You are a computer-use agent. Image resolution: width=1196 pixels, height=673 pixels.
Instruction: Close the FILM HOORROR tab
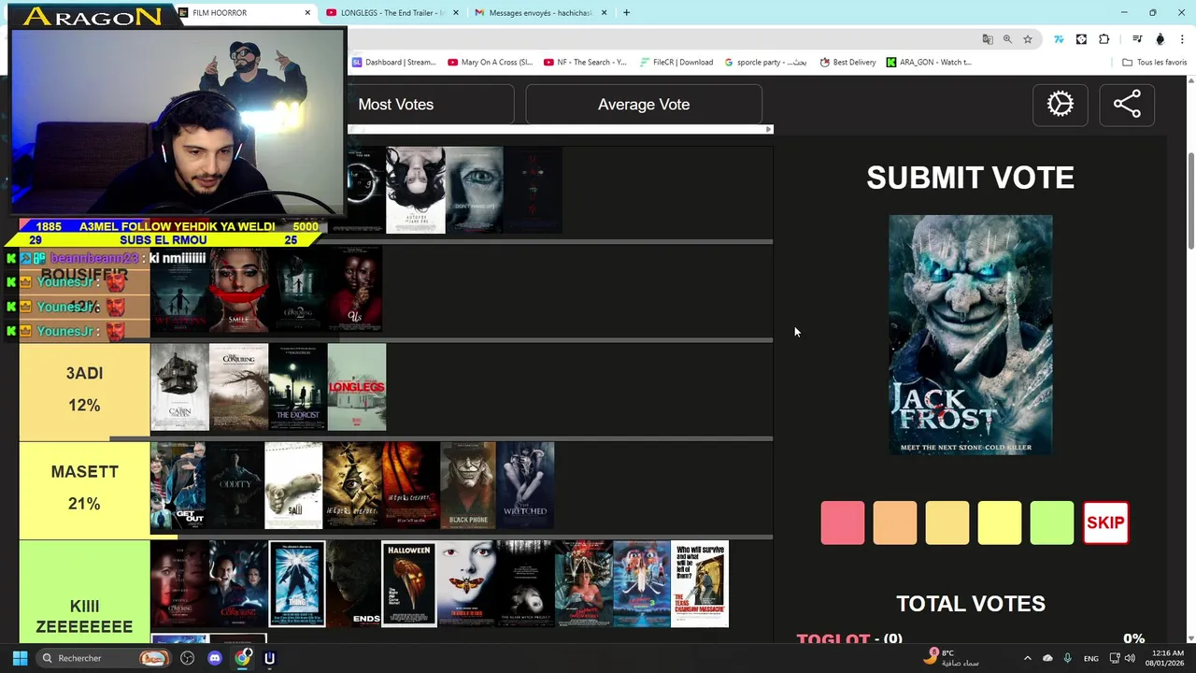[x=307, y=13]
